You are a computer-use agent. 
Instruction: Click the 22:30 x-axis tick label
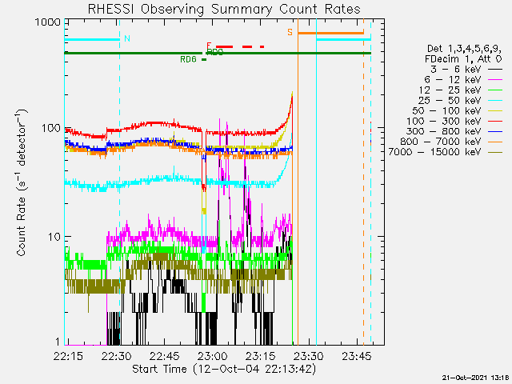[x=117, y=356]
